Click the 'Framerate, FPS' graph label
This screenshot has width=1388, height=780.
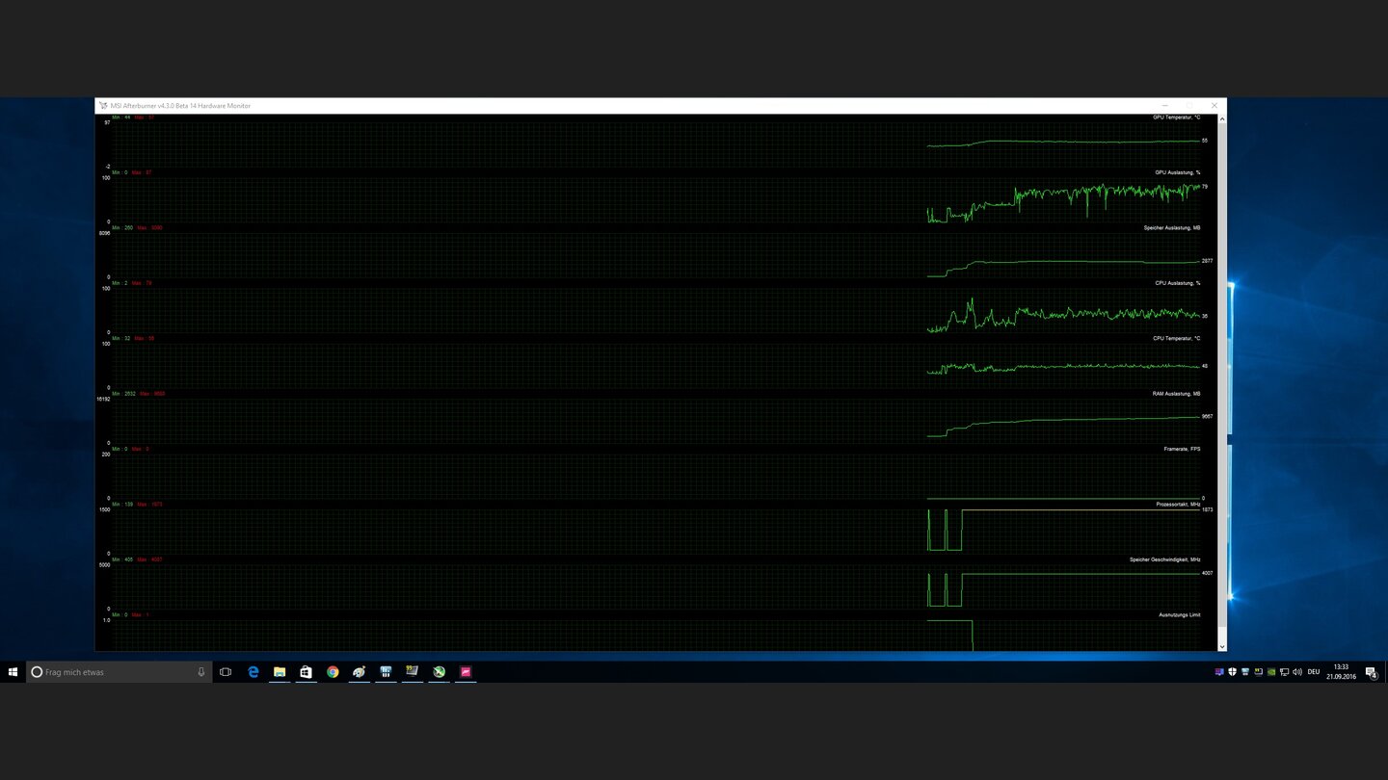pyautogui.click(x=1182, y=449)
